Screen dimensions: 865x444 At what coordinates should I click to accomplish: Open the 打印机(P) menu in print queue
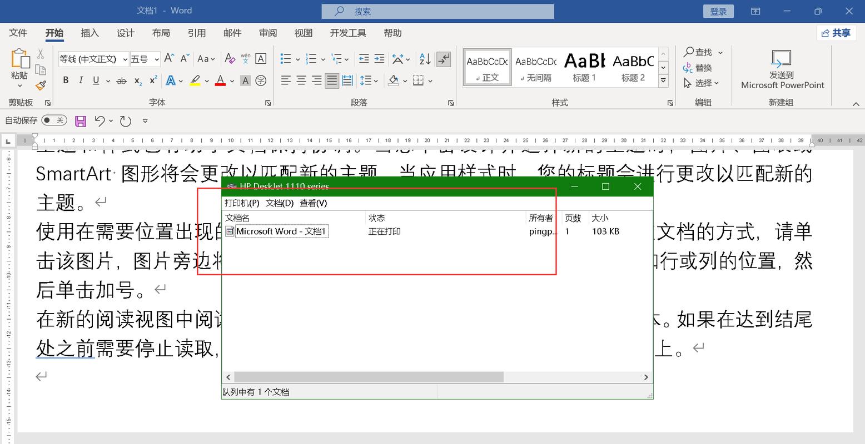242,203
